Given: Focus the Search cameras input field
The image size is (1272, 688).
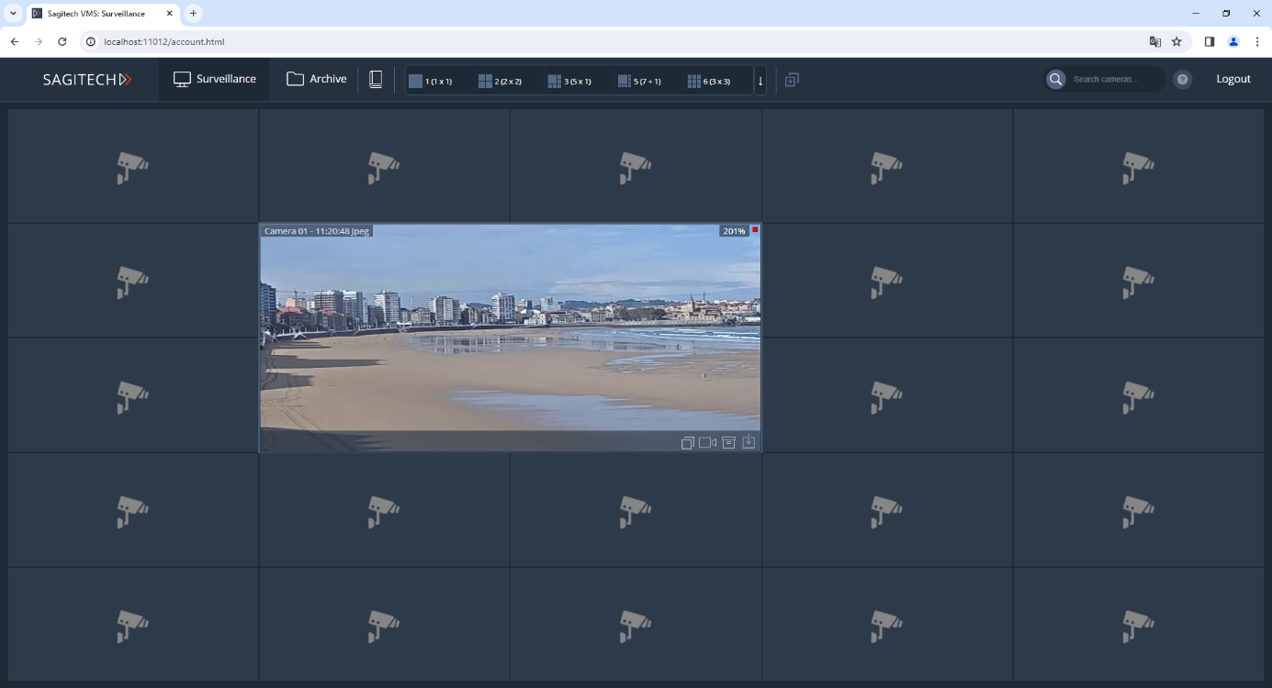Looking at the screenshot, I should pyautogui.click(x=1114, y=80).
